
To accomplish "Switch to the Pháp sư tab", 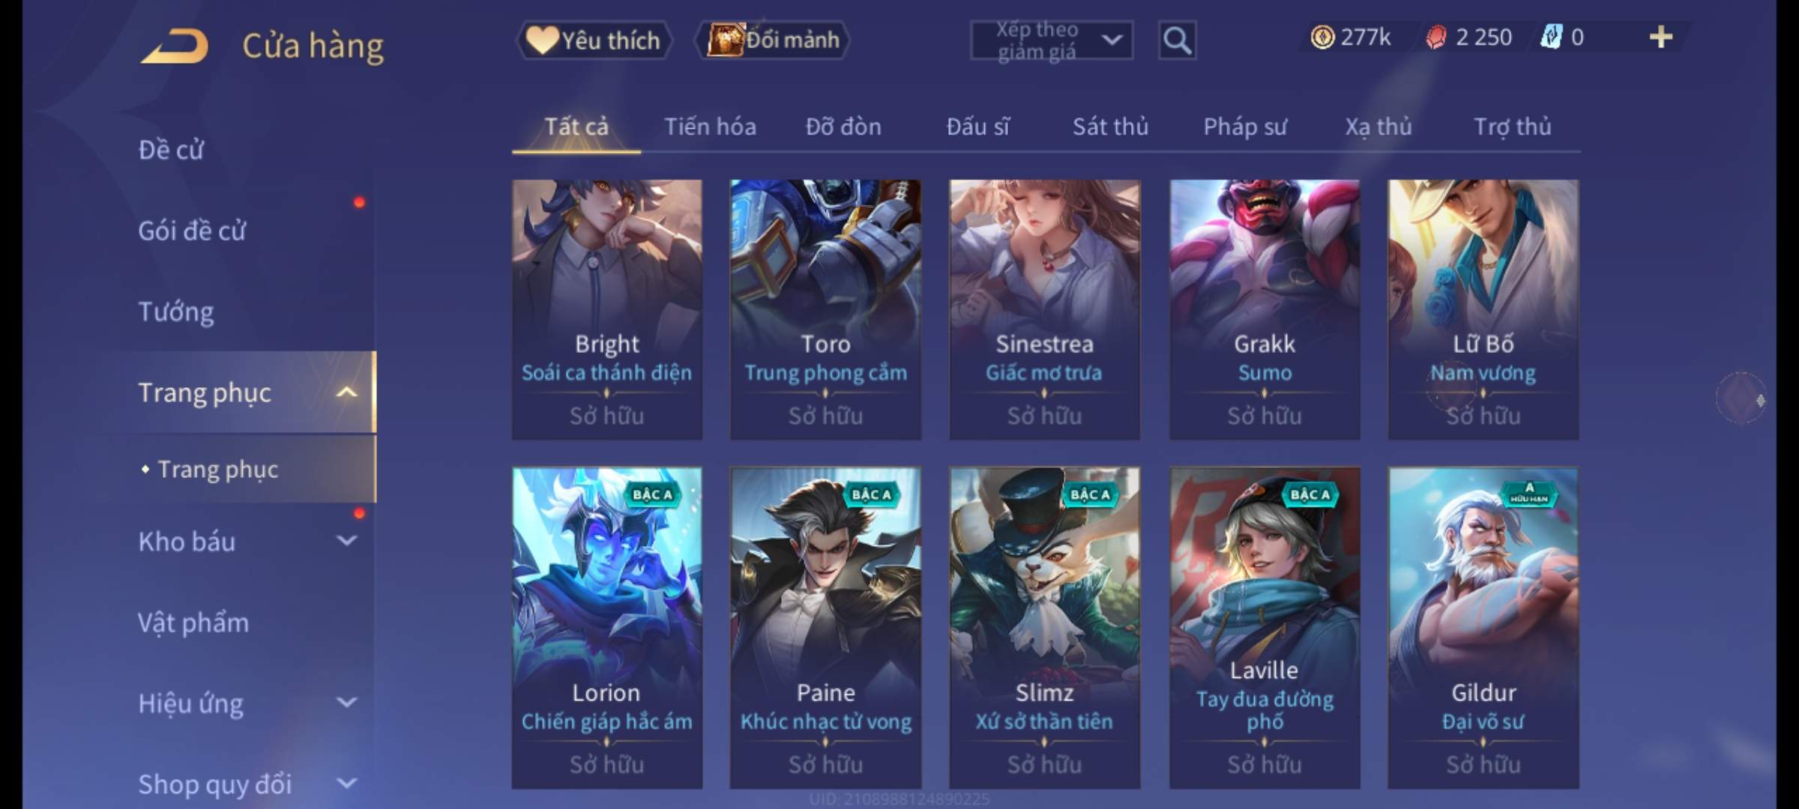I will coord(1244,127).
